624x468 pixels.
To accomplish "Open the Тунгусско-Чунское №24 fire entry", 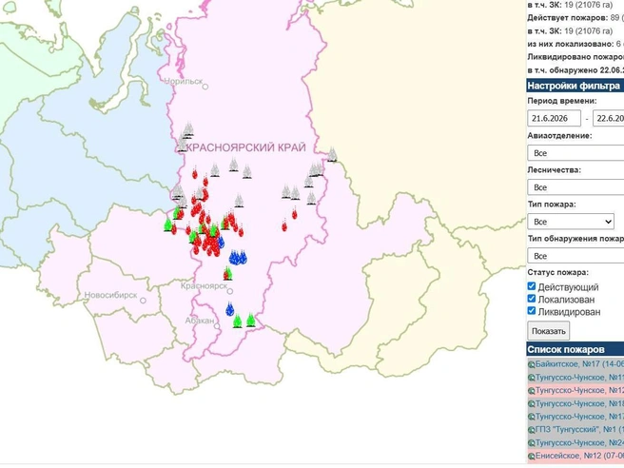I will tap(579, 443).
